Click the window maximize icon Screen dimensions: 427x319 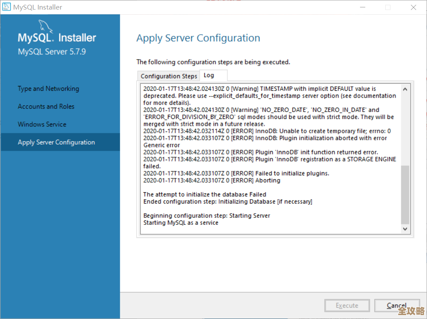coord(387,7)
